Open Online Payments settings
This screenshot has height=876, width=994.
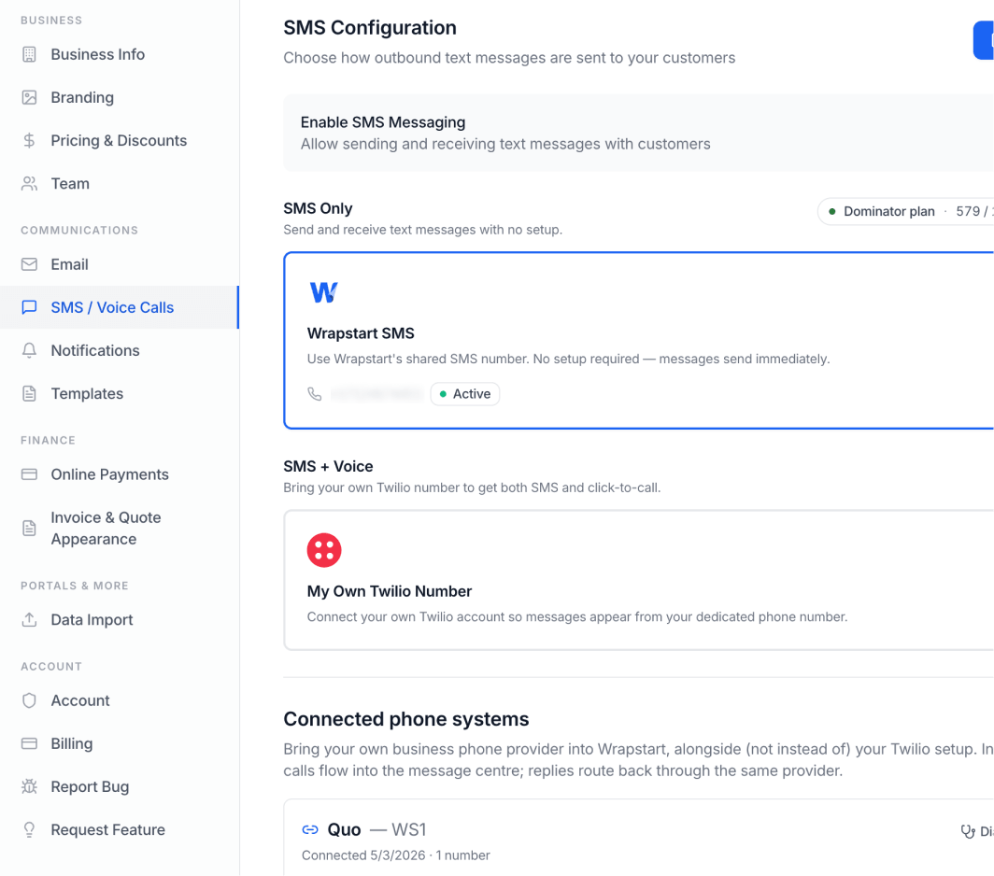121,474
